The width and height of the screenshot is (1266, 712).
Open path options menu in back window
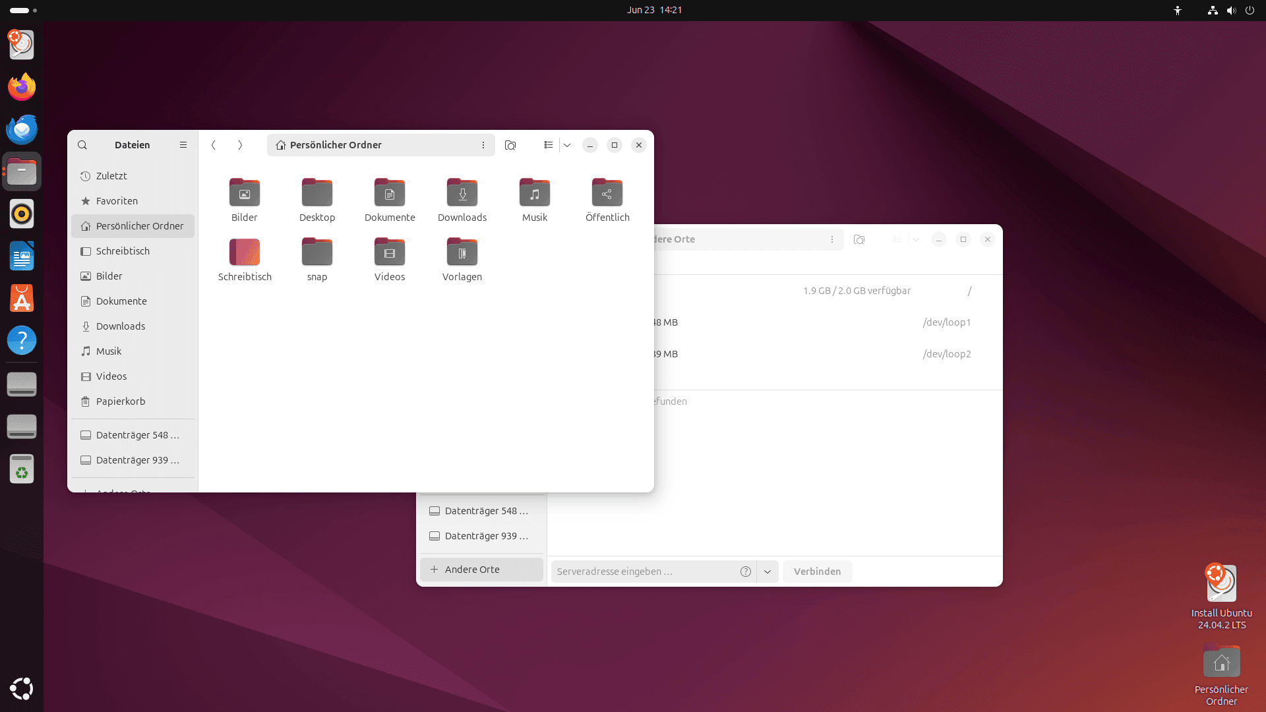click(x=832, y=239)
